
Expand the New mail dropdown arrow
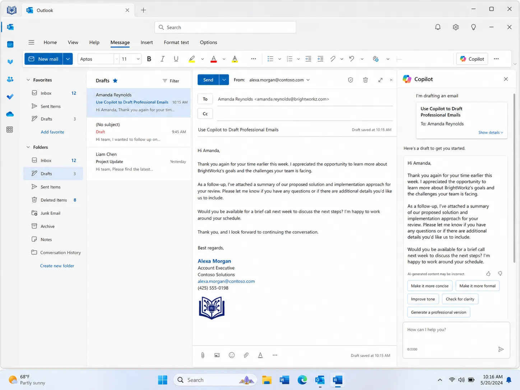(x=68, y=59)
